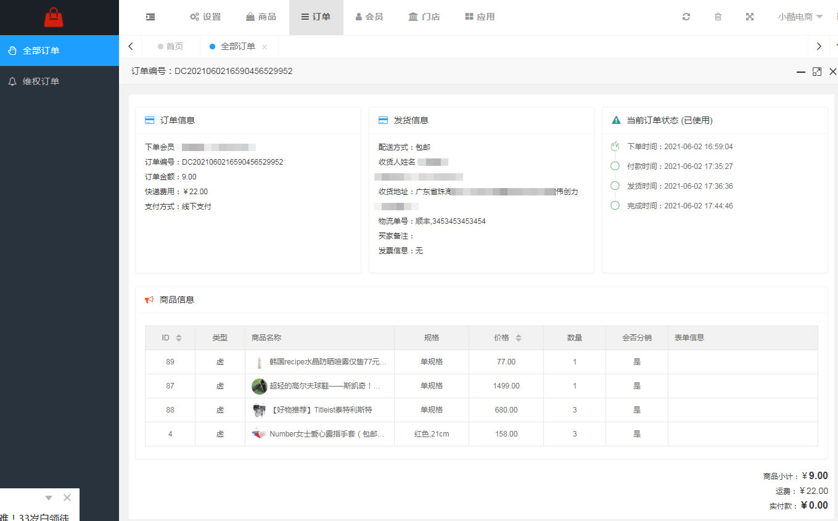Open the 小酷电商 account dropdown
Viewport: 838px width, 521px height.
tap(800, 17)
